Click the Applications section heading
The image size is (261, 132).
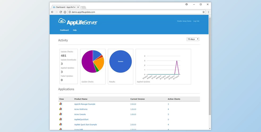(66, 89)
